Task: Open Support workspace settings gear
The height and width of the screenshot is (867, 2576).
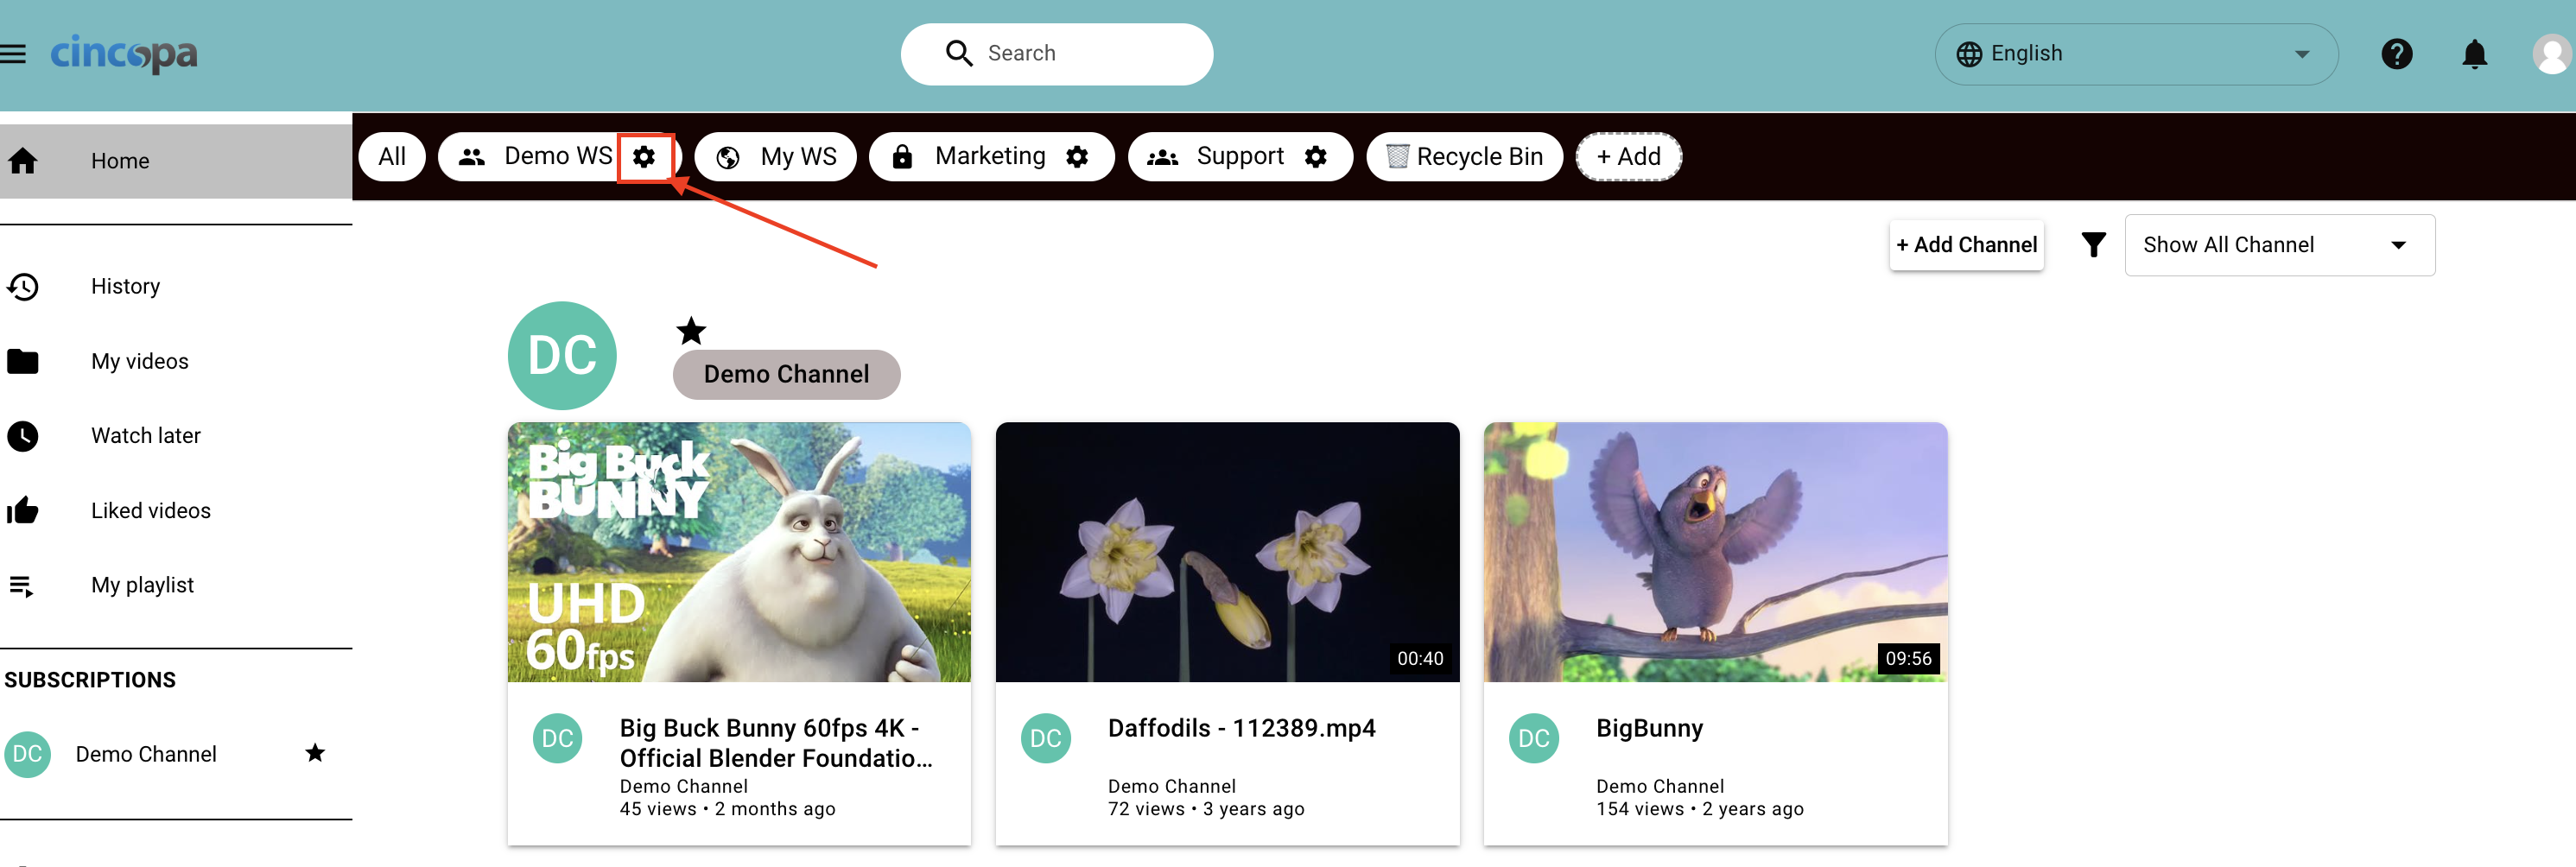Action: pos(1316,157)
